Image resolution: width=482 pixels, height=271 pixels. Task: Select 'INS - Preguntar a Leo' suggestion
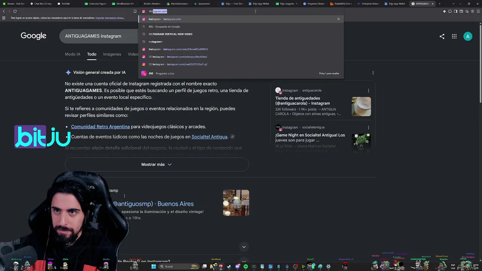pyautogui.click(x=241, y=73)
